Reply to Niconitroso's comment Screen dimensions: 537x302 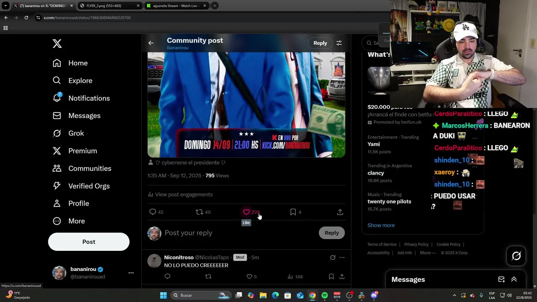tap(167, 276)
